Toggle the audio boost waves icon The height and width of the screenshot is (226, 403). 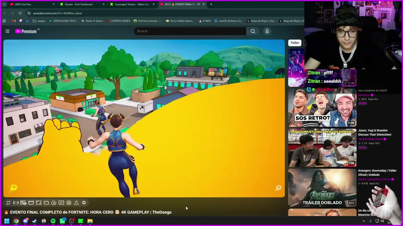(x=16, y=203)
